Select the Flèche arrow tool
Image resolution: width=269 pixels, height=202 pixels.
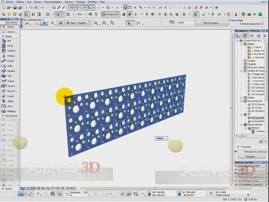point(10,27)
